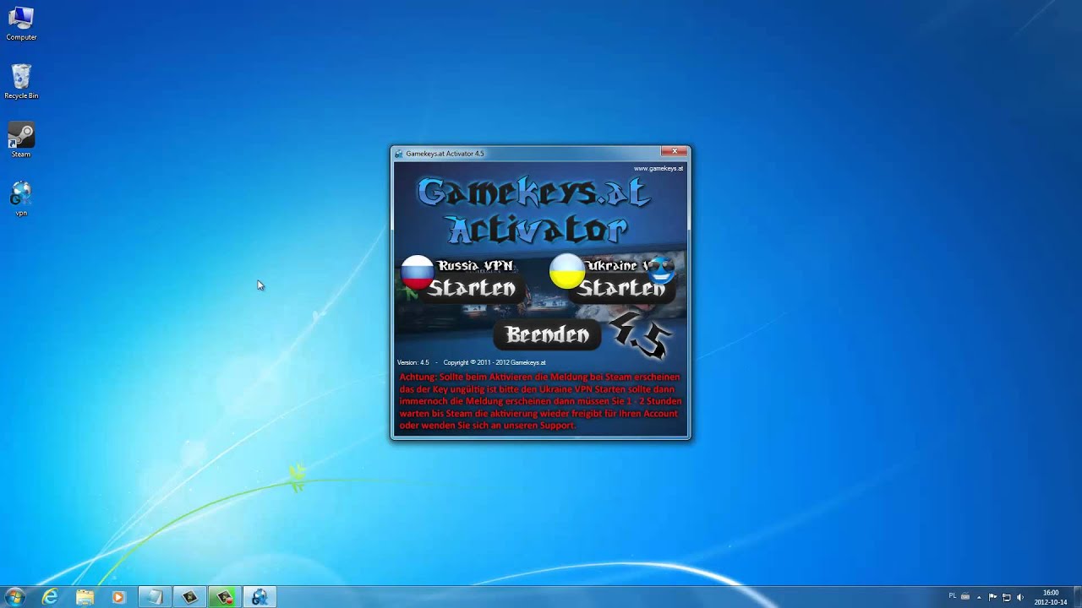Screen dimensions: 1082x608
Task: Click the Copyright 2011 - 2012 Gamekeys.at text
Action: (495, 363)
